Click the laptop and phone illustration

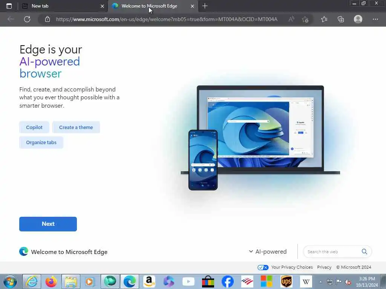[x=260, y=138]
